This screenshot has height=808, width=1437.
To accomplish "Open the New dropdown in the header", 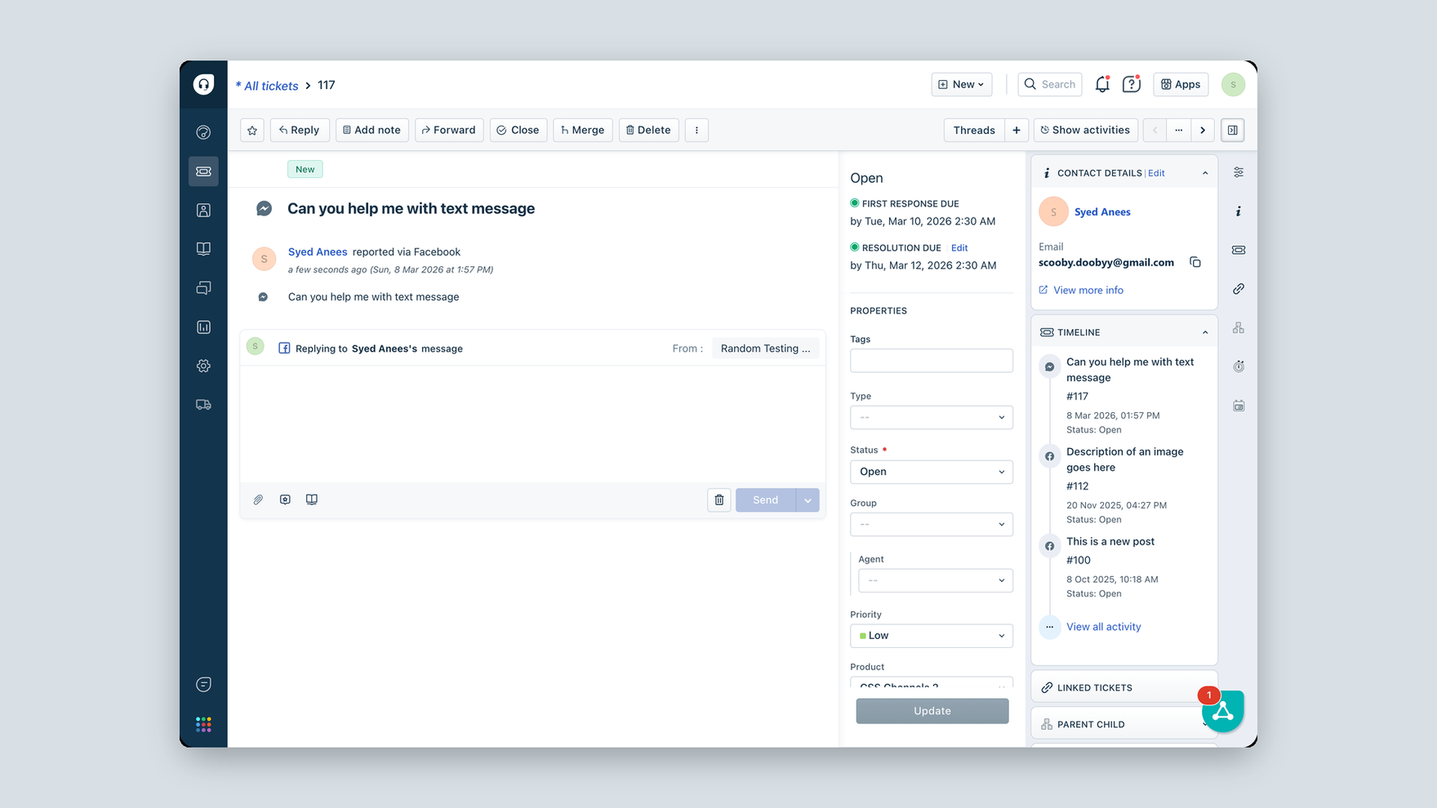I will tap(962, 84).
